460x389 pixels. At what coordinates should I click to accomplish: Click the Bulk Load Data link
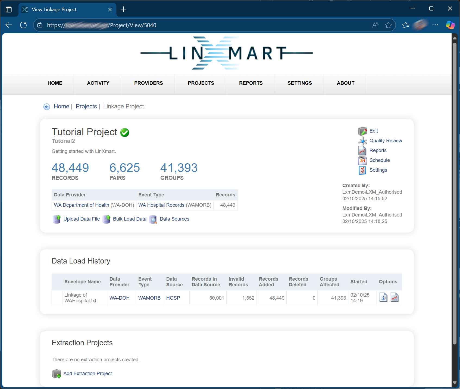coord(130,219)
